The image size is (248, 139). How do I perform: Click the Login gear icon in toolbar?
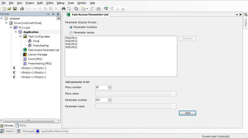point(106,9)
